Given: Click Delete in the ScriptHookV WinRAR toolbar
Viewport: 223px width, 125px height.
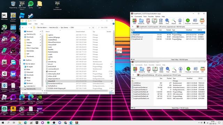Looking at the screenshot, I should tap(161, 21).
